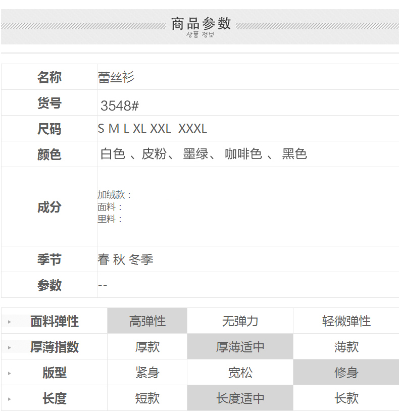Select the highlighted 修身 fit cell
Image resolution: width=399 pixels, height=417 pixels.
[x=346, y=373]
